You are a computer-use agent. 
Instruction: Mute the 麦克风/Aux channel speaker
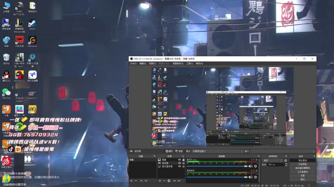click(250, 166)
